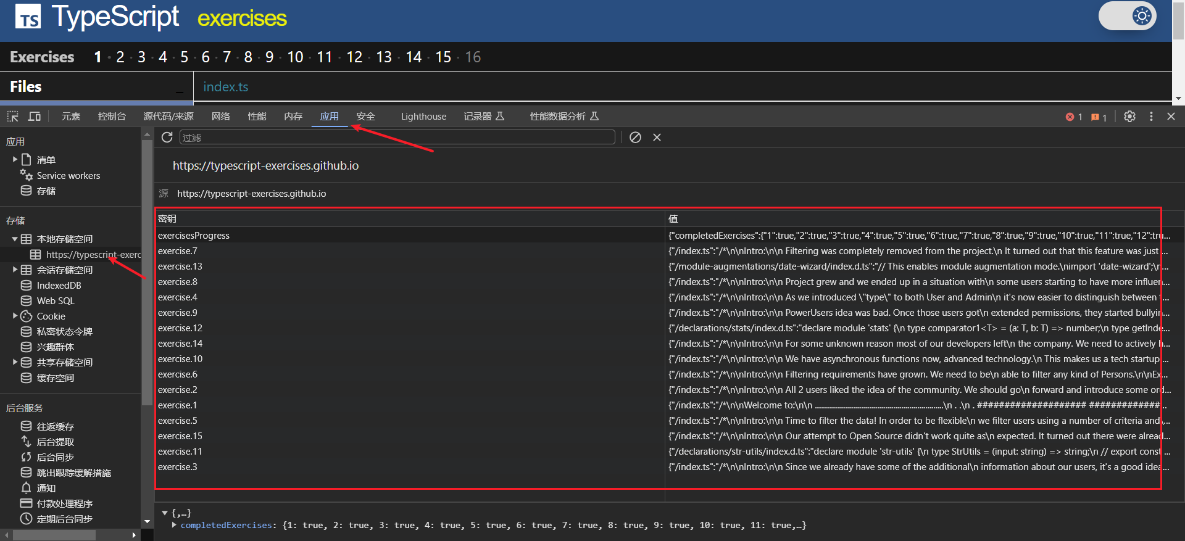
Task: Select 兴趣群体 in the sidebar
Action: click(55, 347)
